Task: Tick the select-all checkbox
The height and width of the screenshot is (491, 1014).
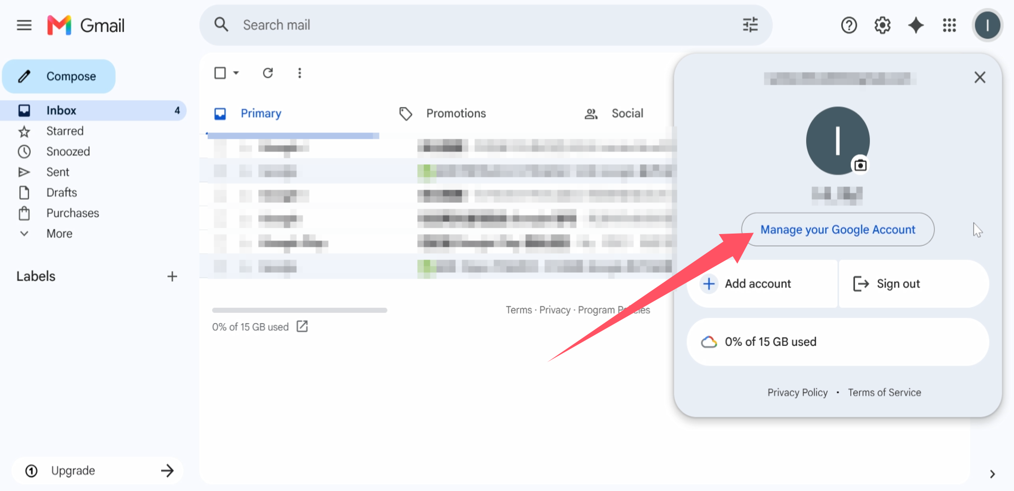Action: click(x=220, y=73)
